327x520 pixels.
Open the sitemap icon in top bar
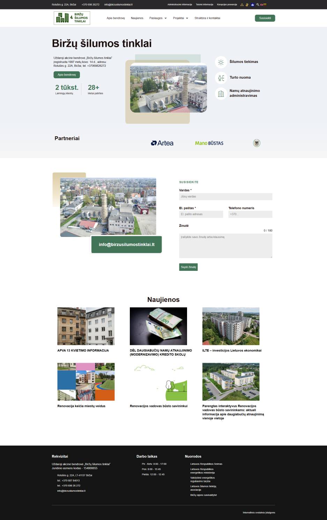click(242, 5)
